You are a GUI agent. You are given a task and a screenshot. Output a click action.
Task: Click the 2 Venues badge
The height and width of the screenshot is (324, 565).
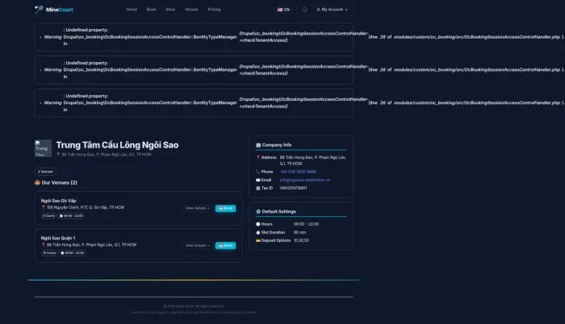(x=45, y=172)
